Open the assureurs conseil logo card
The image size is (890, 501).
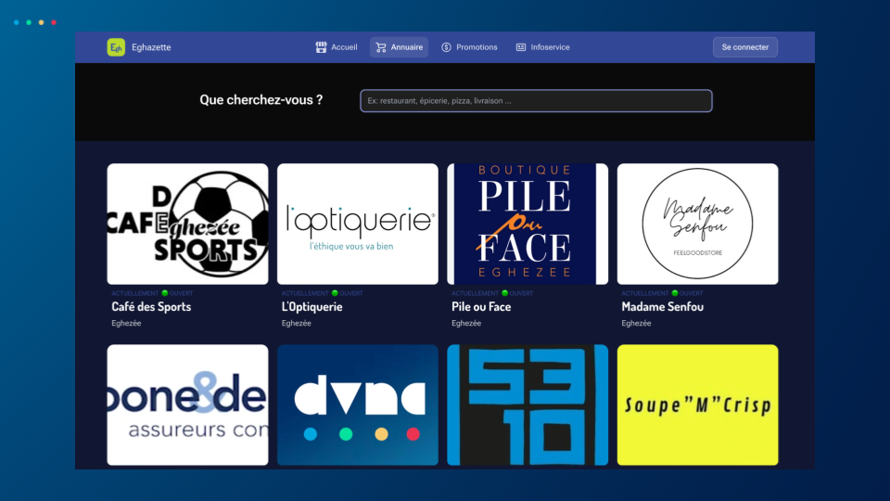[x=187, y=405]
